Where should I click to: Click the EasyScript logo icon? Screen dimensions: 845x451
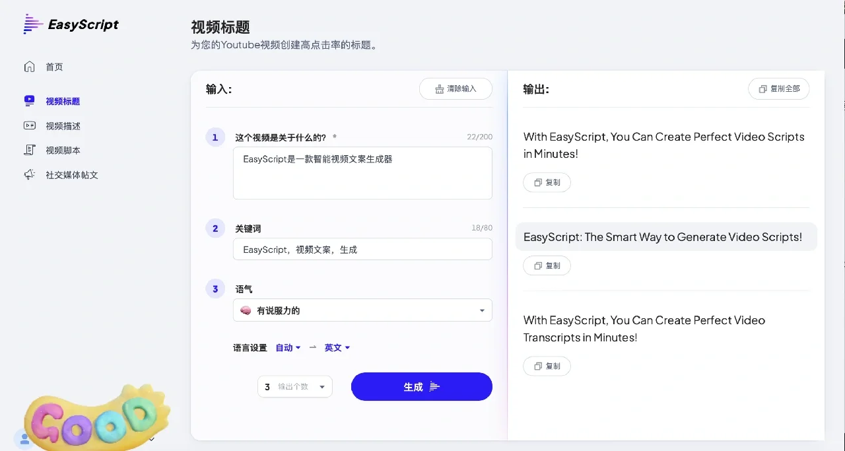[x=32, y=24]
